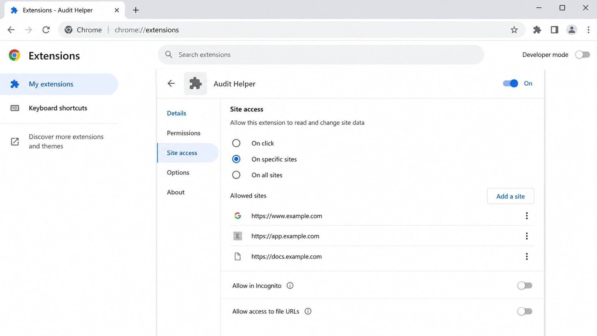Open the Extensions puzzle icon in toolbar
This screenshot has height=336, width=597.
[537, 30]
